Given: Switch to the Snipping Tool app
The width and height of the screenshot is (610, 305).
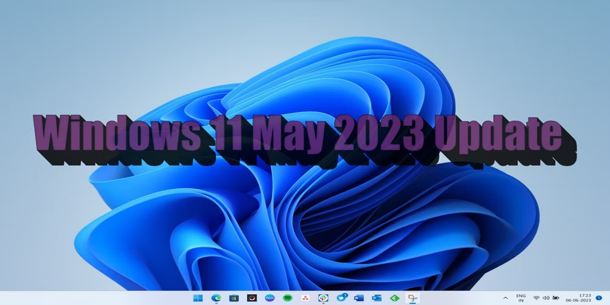Looking at the screenshot, I should (x=412, y=298).
